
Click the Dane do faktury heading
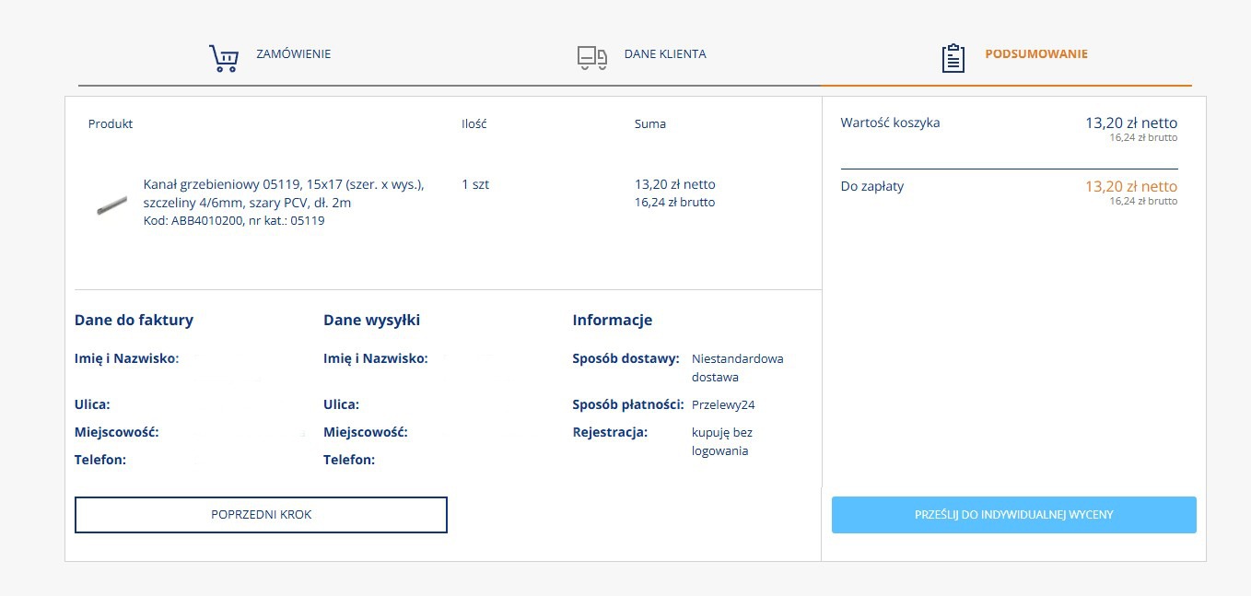pyautogui.click(x=134, y=321)
